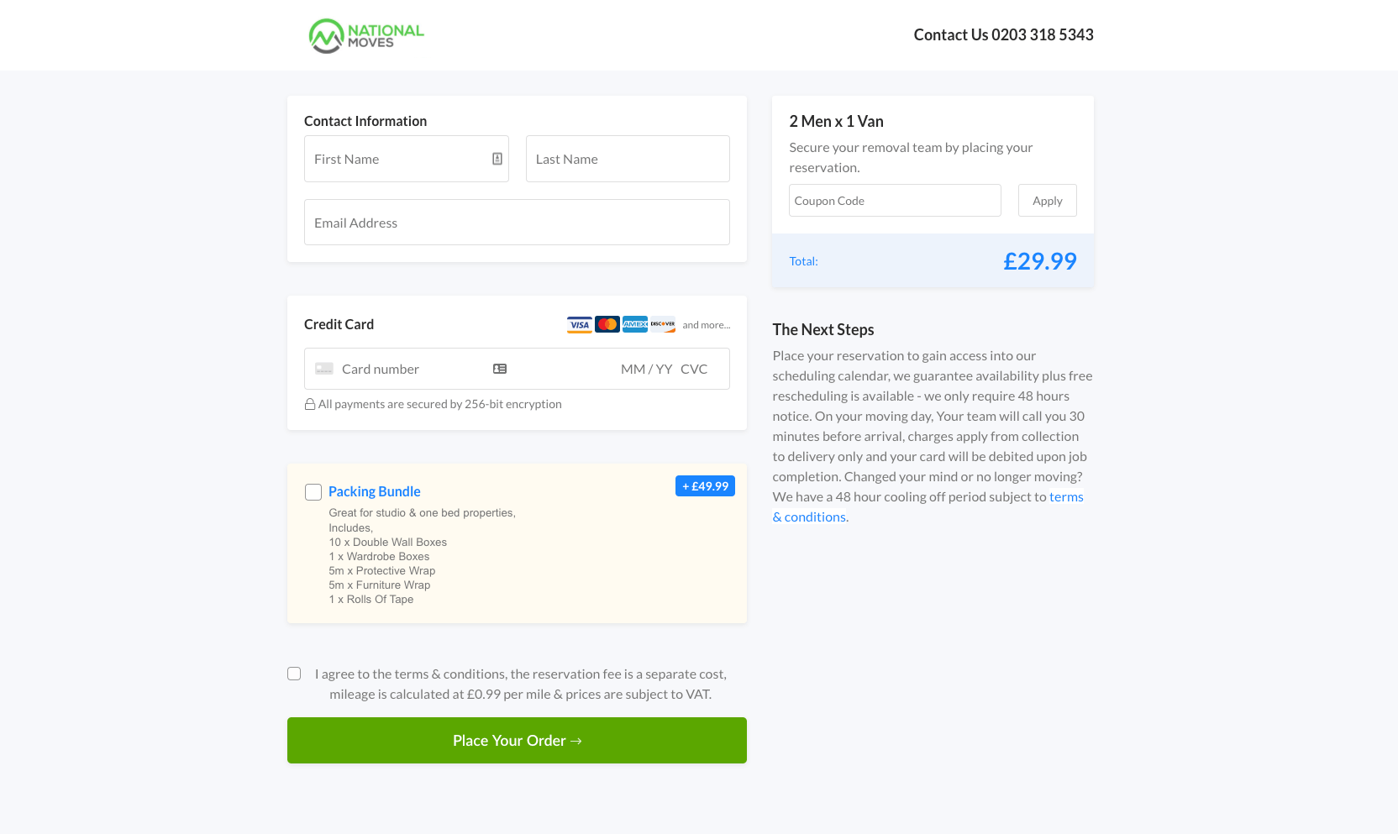Focus the Last Name input field
1398x834 pixels.
point(628,159)
